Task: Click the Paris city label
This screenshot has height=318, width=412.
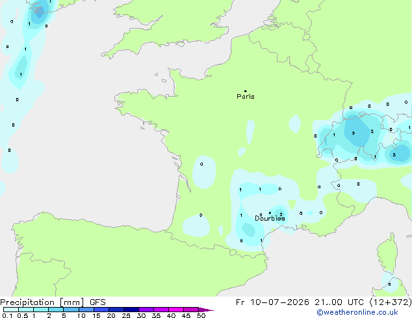Action: pos(246,97)
